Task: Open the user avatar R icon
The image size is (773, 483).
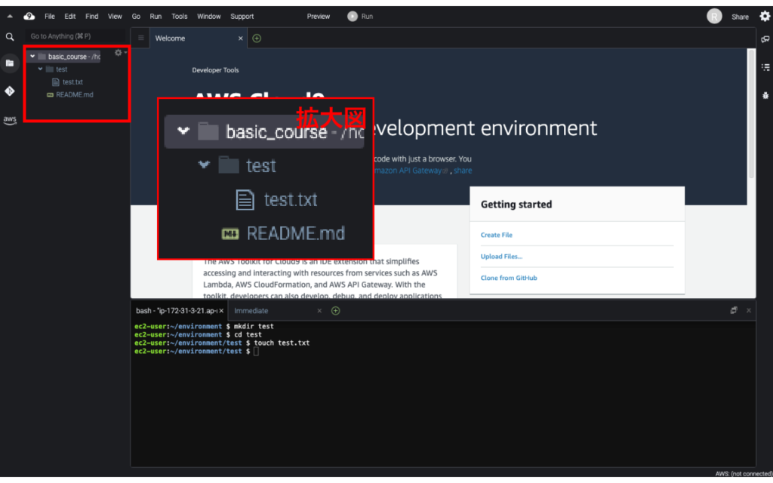Action: [x=714, y=17]
